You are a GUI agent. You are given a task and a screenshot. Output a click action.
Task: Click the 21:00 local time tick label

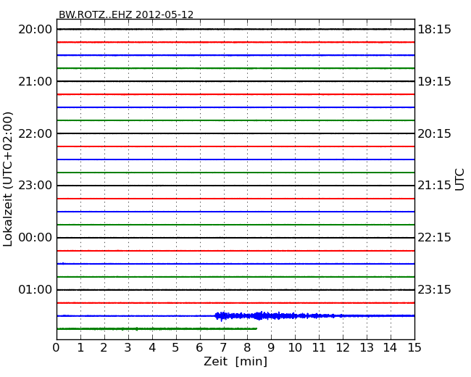[36, 81]
